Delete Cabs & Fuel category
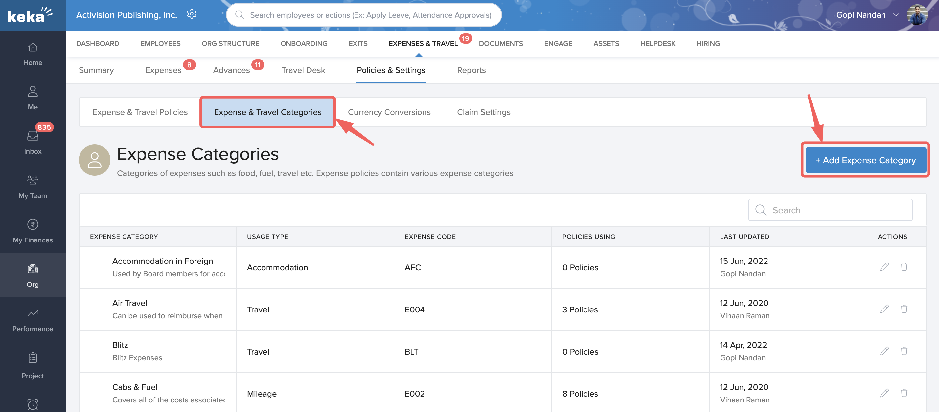The width and height of the screenshot is (939, 412). click(904, 393)
